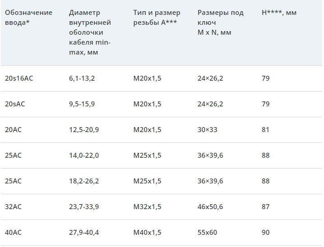The height and width of the screenshot is (247, 324).
Task: Click the 40AC designation cell
Action: [x=13, y=233]
